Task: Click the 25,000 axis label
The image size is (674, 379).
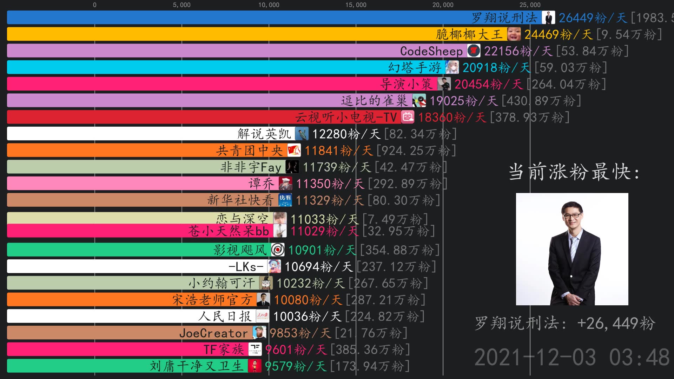Action: tap(530, 5)
